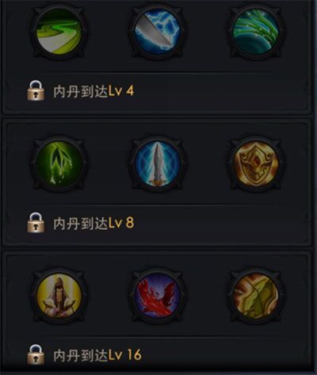Click the 内丹到达Lv 16 unlock requirement text

[x=97, y=355]
